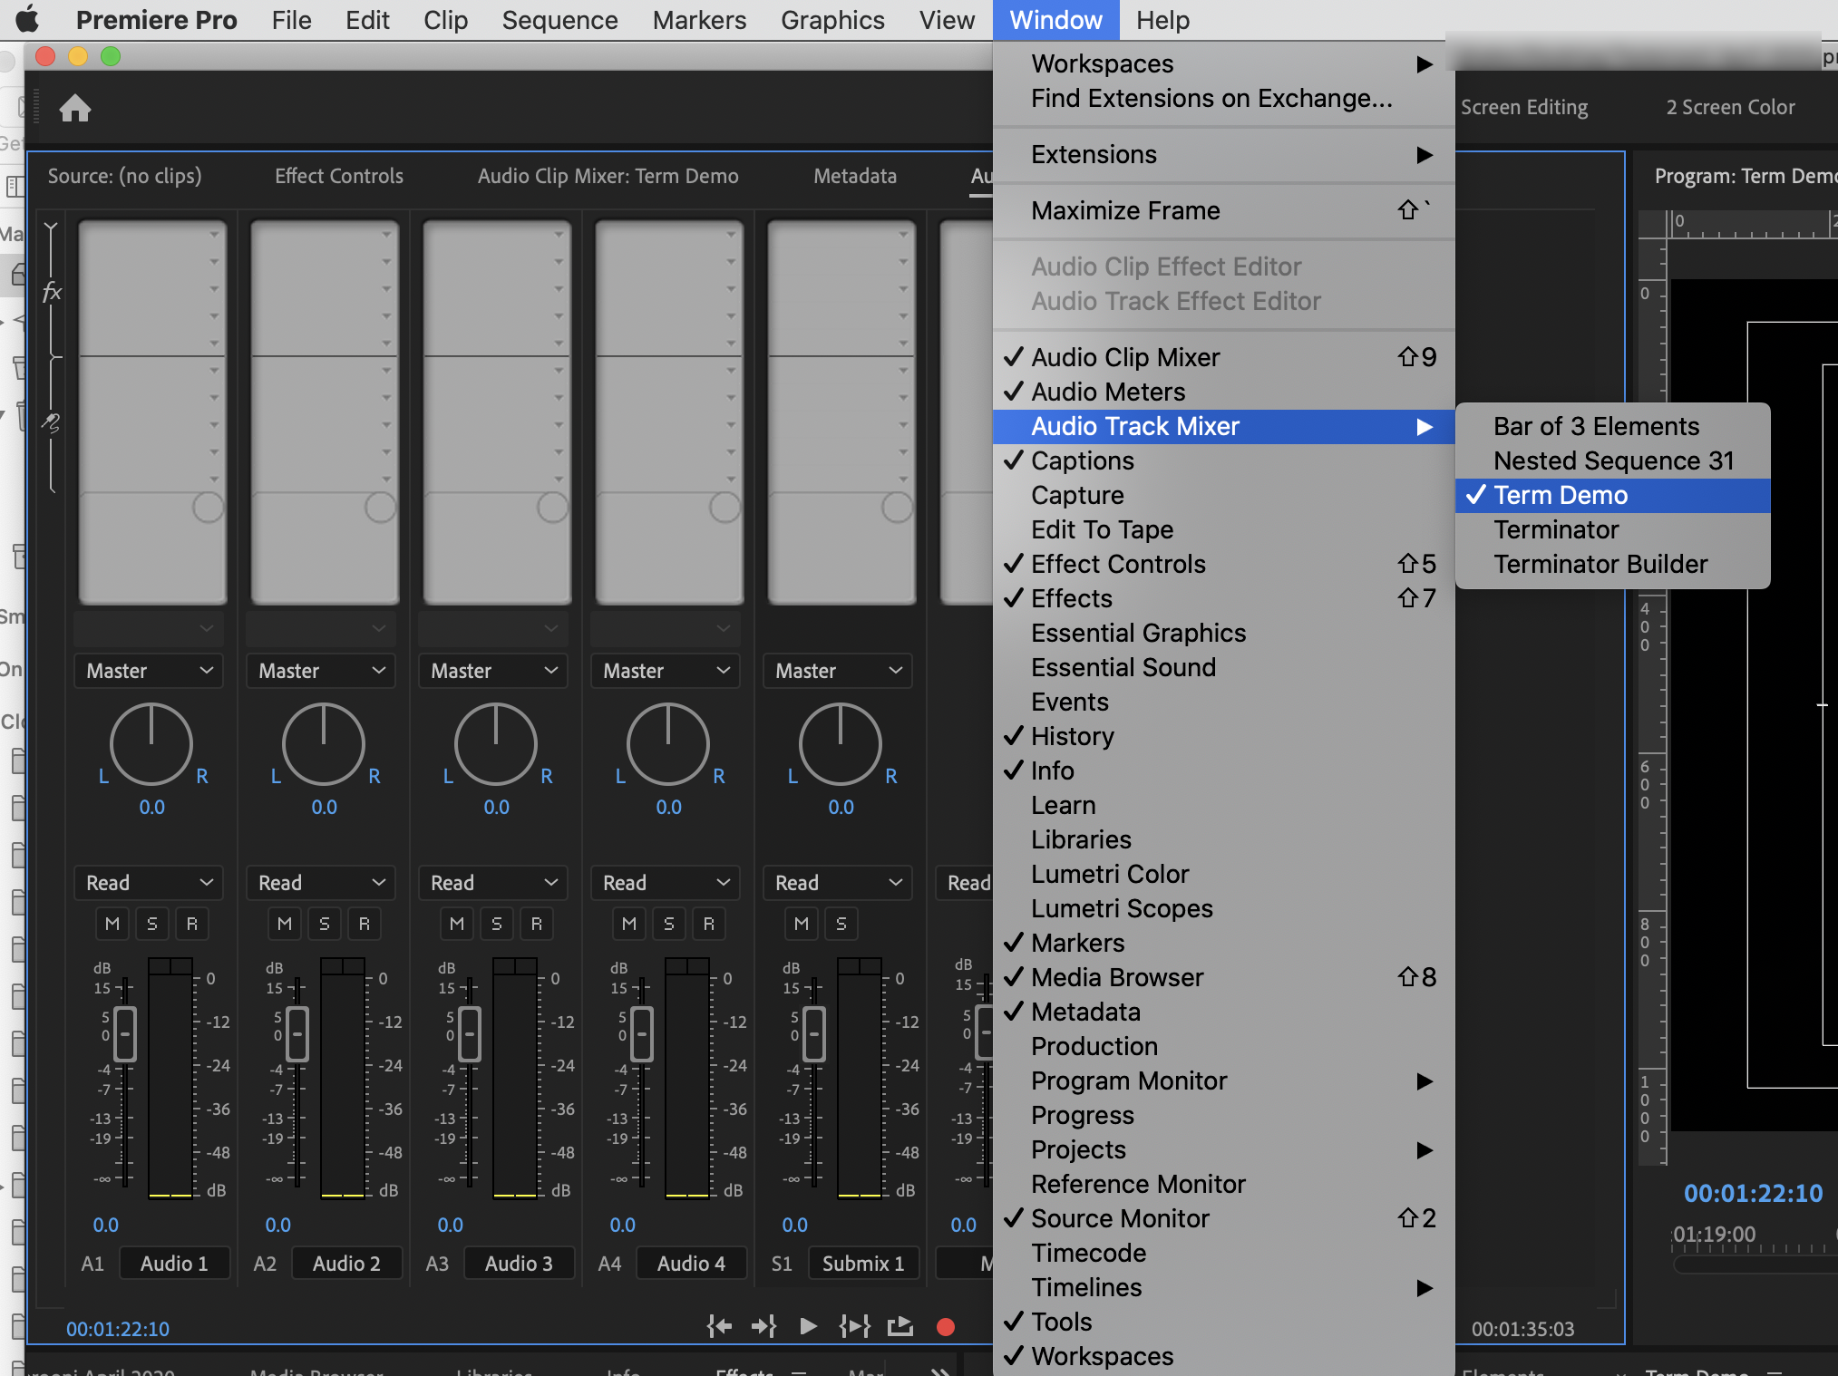Screen dimensions: 1838x1376
Task: Click the Play In to Out icon
Action: (x=853, y=1325)
